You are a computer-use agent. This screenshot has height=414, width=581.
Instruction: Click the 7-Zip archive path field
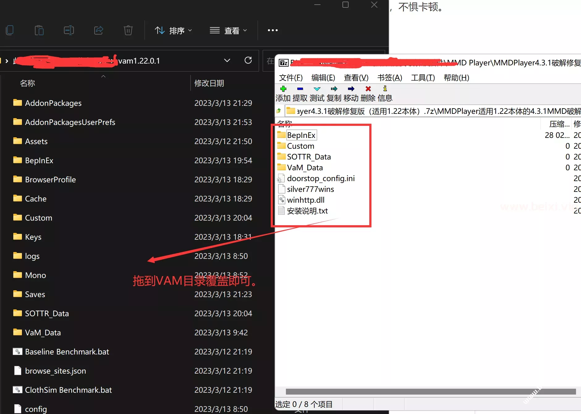pos(433,111)
